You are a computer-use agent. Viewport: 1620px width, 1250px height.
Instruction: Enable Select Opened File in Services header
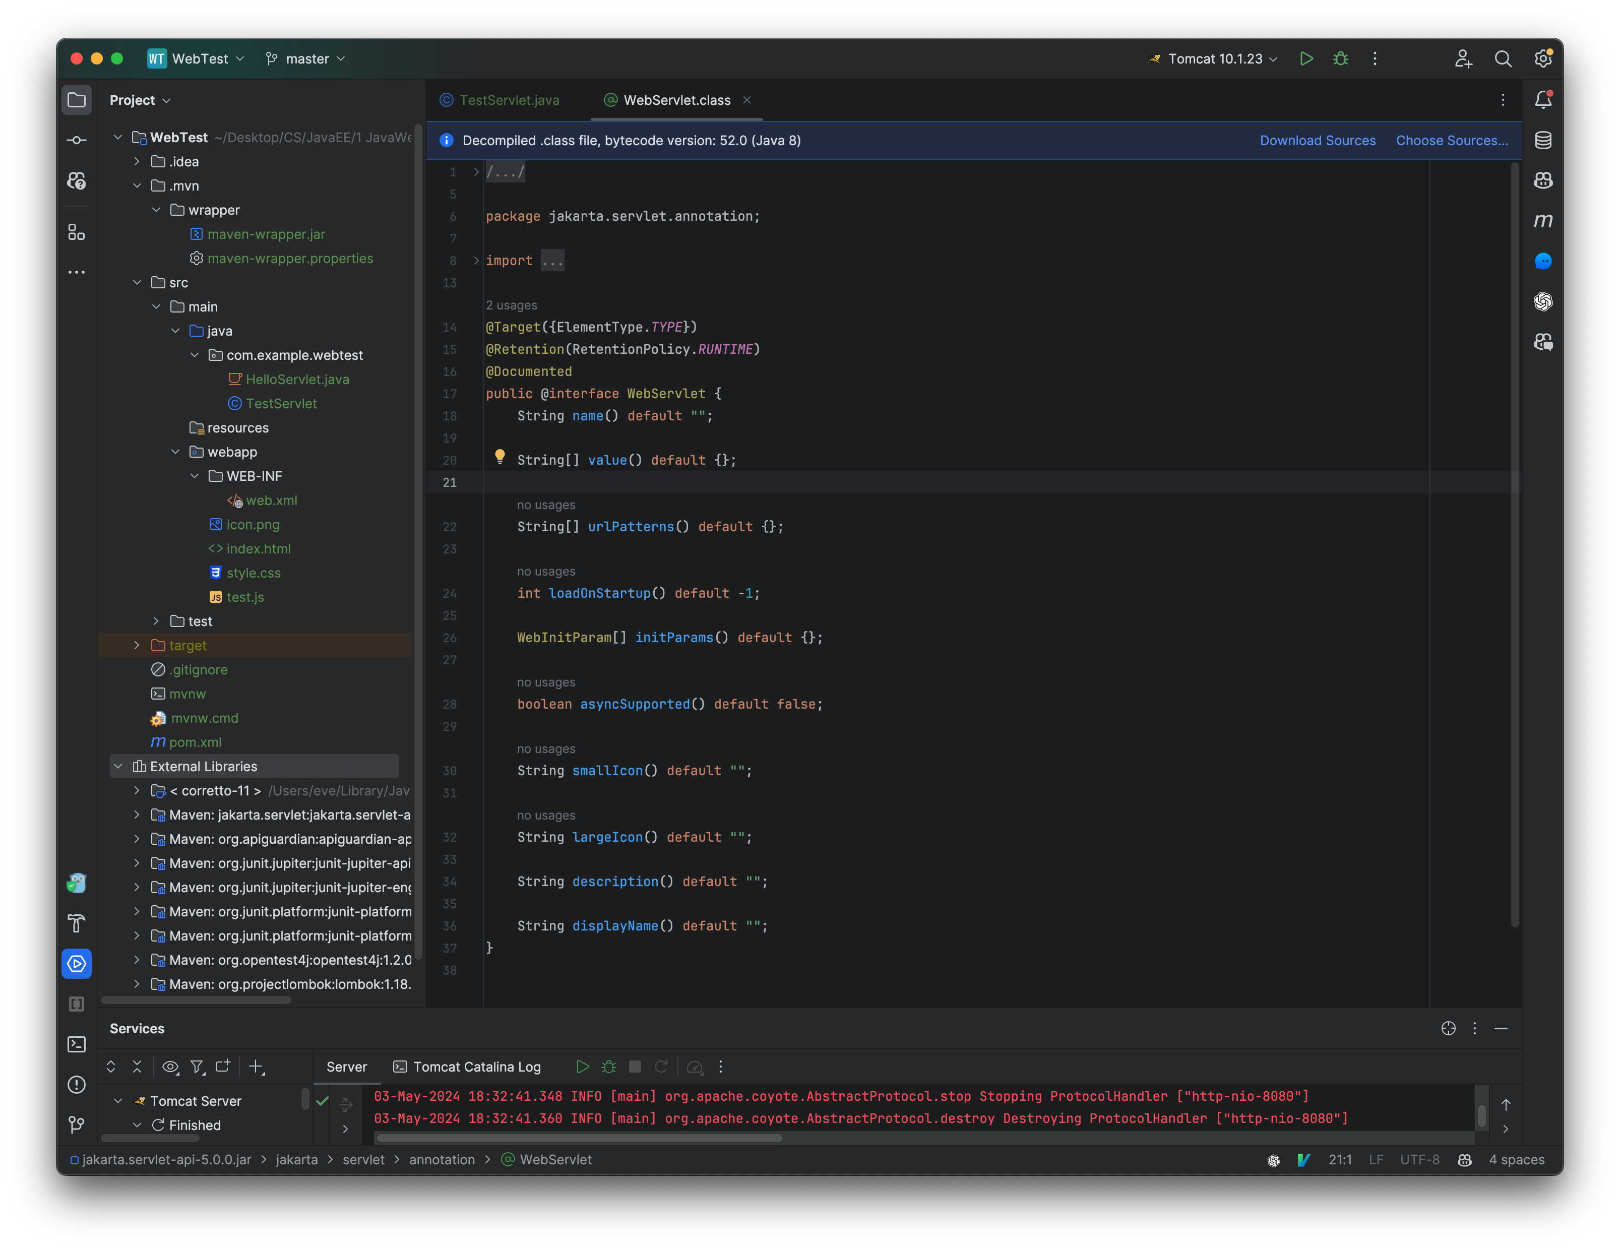click(x=1448, y=1028)
